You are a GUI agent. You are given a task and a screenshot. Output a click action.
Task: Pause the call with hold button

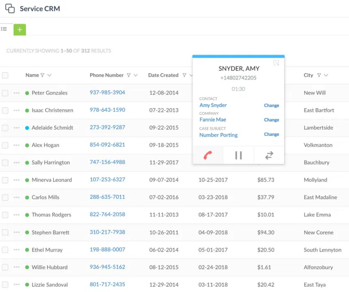(x=238, y=155)
